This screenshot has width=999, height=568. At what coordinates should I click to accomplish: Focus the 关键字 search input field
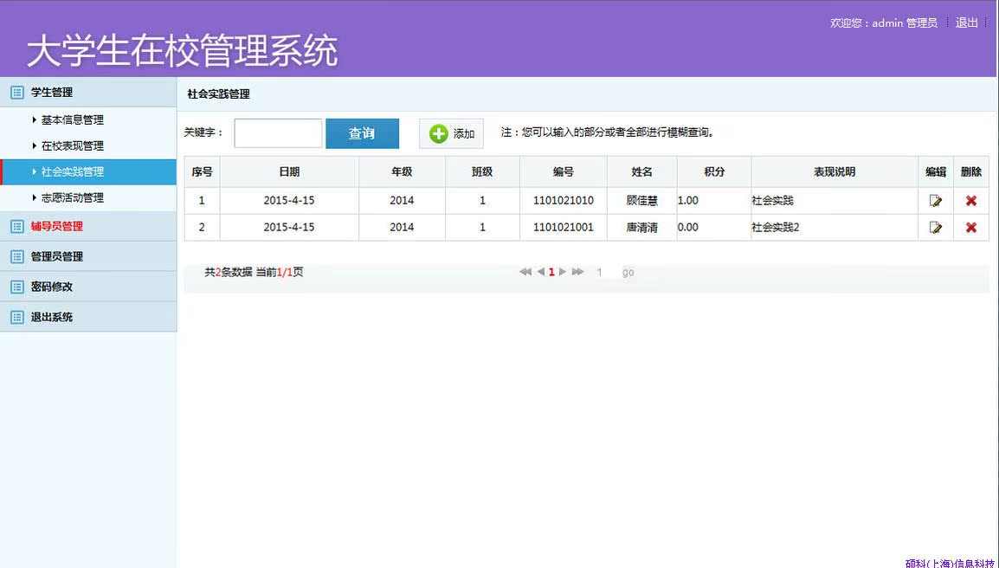pyautogui.click(x=278, y=134)
